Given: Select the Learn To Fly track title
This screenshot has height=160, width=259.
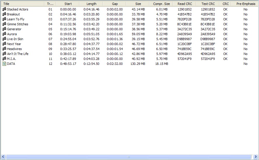Looking at the screenshot, I should pyautogui.click(x=16, y=19).
